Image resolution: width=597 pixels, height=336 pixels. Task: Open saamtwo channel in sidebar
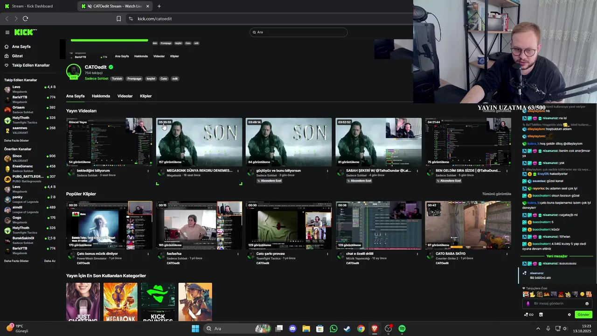30,130
